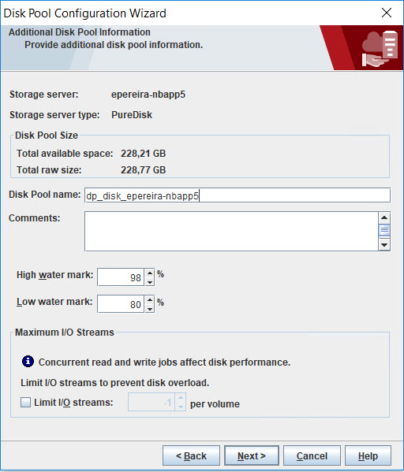Enable the Limit I/O streams checkbox
The image size is (404, 472).
click(x=25, y=402)
